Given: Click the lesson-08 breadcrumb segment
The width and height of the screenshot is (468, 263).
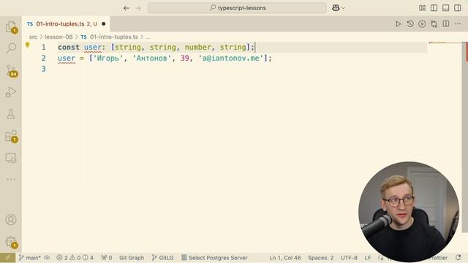Looking at the screenshot, I should pos(58,37).
